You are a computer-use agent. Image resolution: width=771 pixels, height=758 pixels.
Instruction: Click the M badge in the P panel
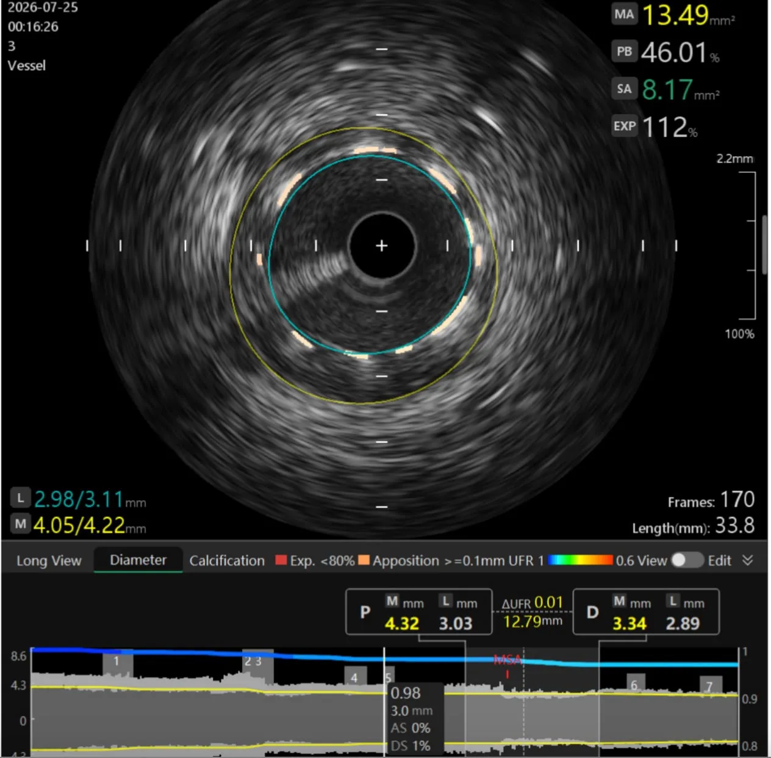392,601
